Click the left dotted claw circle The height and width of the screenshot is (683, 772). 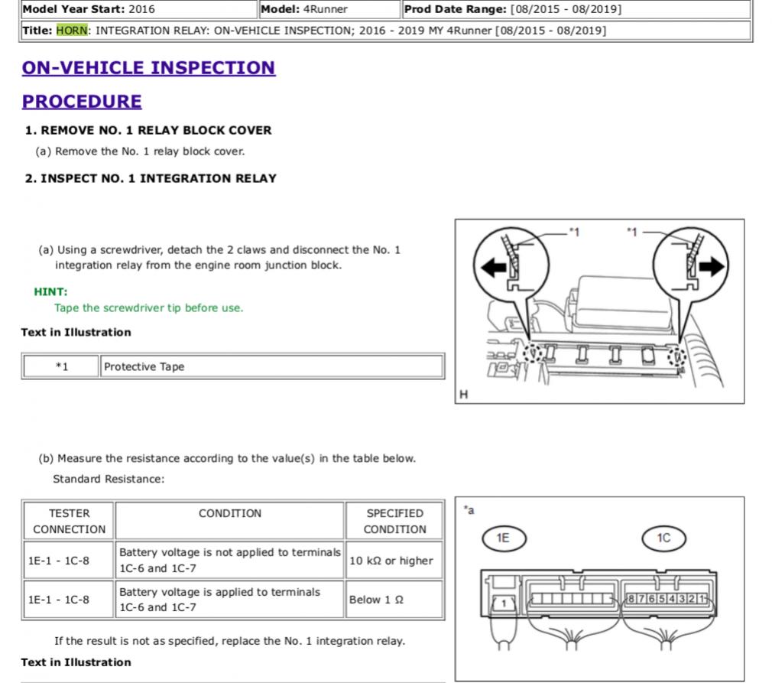click(532, 353)
